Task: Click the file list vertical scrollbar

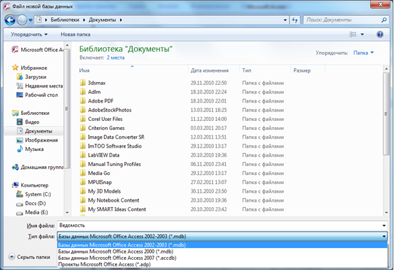Action: tap(386, 113)
